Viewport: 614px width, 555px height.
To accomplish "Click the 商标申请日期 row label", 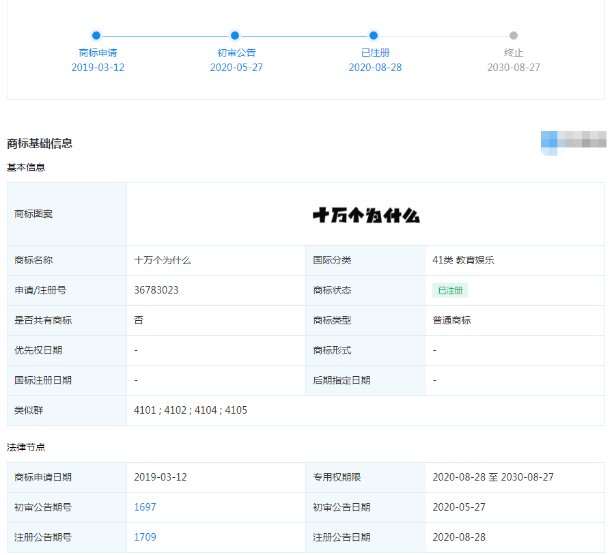I will coord(43,477).
